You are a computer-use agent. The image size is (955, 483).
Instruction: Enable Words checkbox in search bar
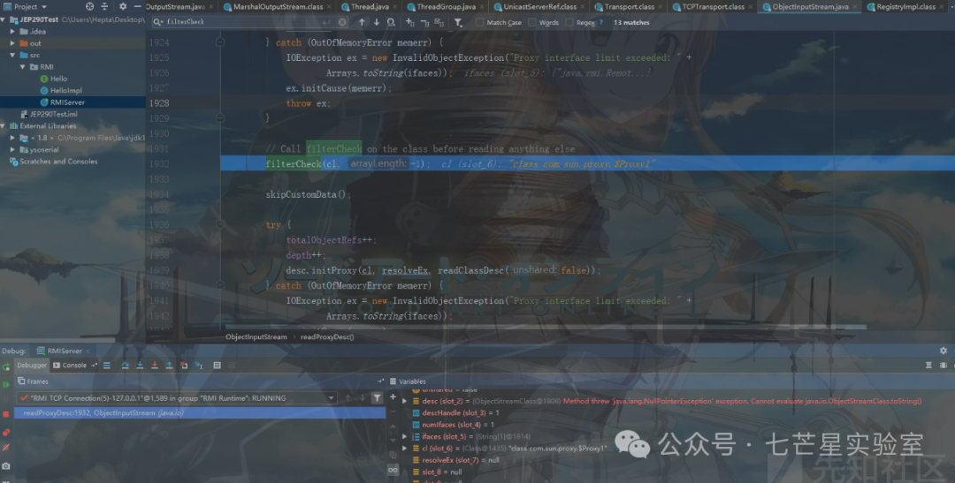532,22
